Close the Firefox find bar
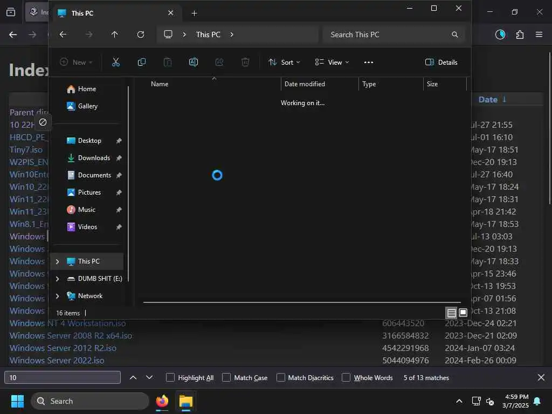552x414 pixels. pyautogui.click(x=541, y=377)
